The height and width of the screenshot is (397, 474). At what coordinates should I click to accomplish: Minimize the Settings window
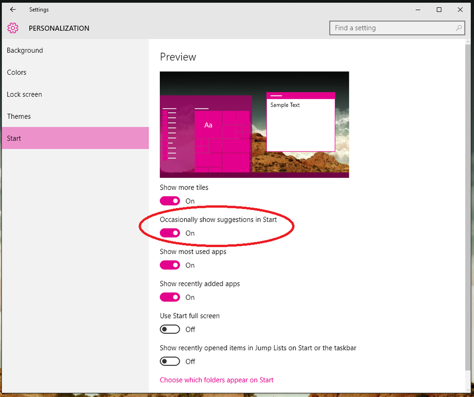click(x=418, y=10)
